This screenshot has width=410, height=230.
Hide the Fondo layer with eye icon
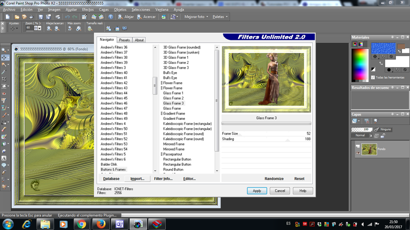coord(358,153)
